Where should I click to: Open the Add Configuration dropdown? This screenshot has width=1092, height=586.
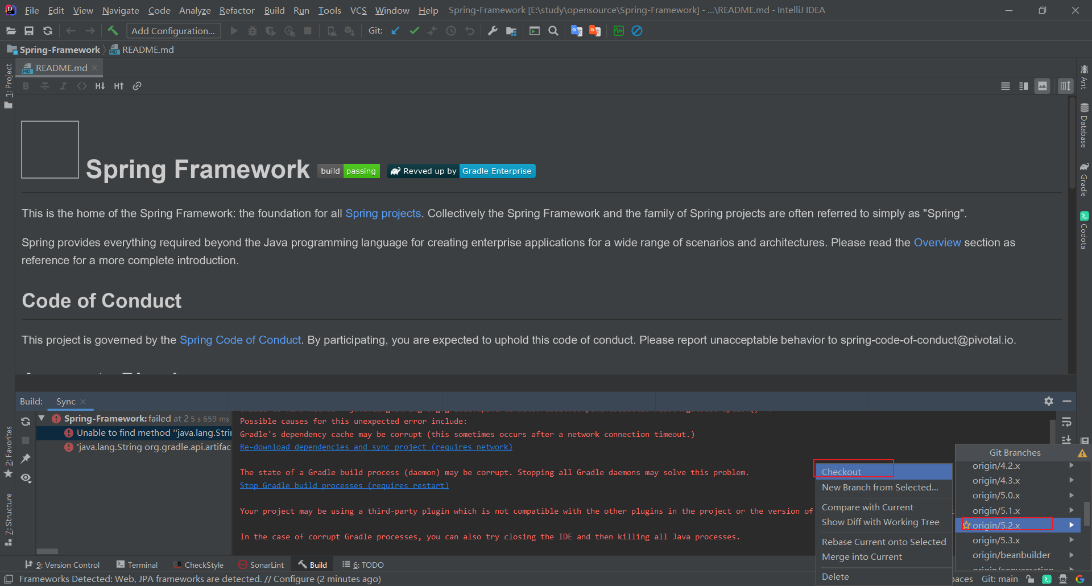click(173, 31)
